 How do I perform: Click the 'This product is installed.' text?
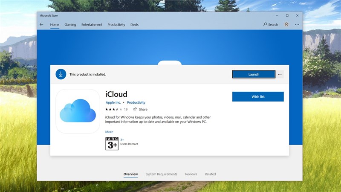[x=88, y=74]
